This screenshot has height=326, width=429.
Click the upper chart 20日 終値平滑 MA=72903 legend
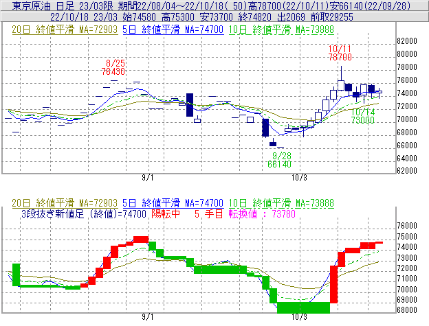pos(65,30)
